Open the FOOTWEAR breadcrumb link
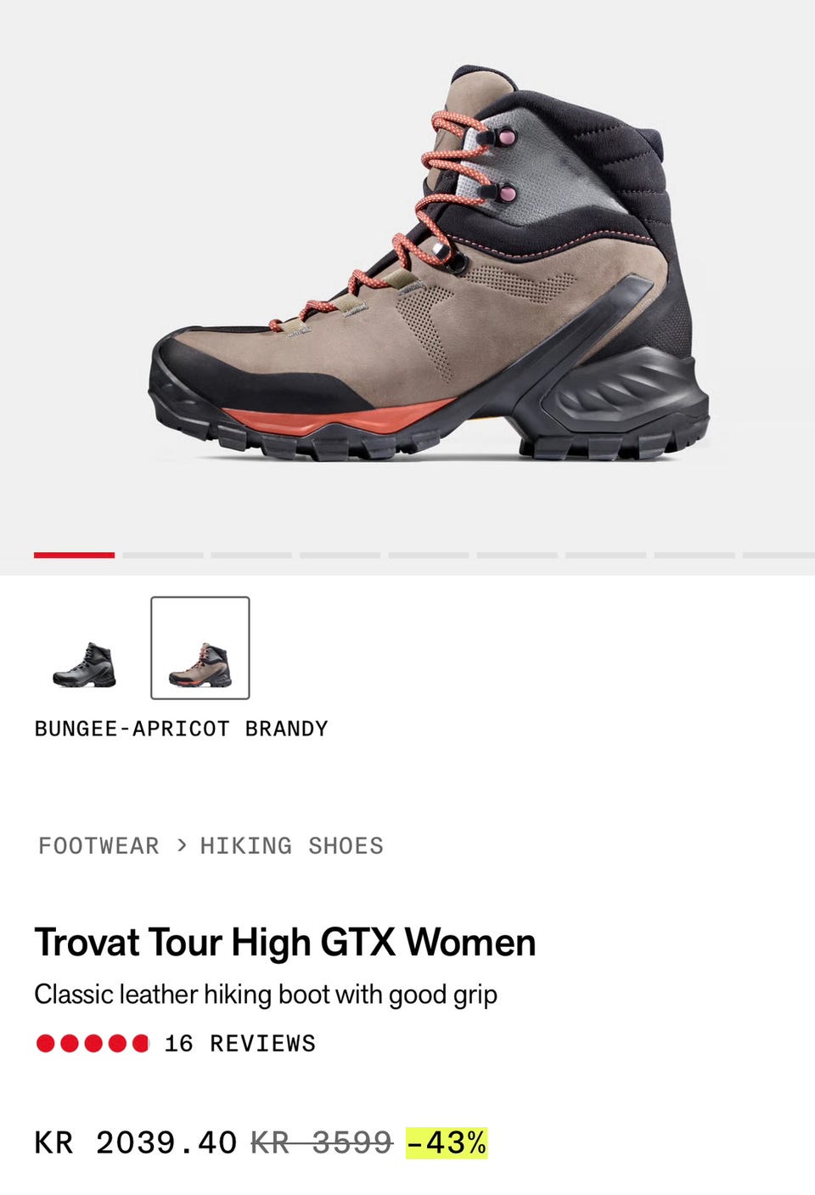 click(98, 846)
